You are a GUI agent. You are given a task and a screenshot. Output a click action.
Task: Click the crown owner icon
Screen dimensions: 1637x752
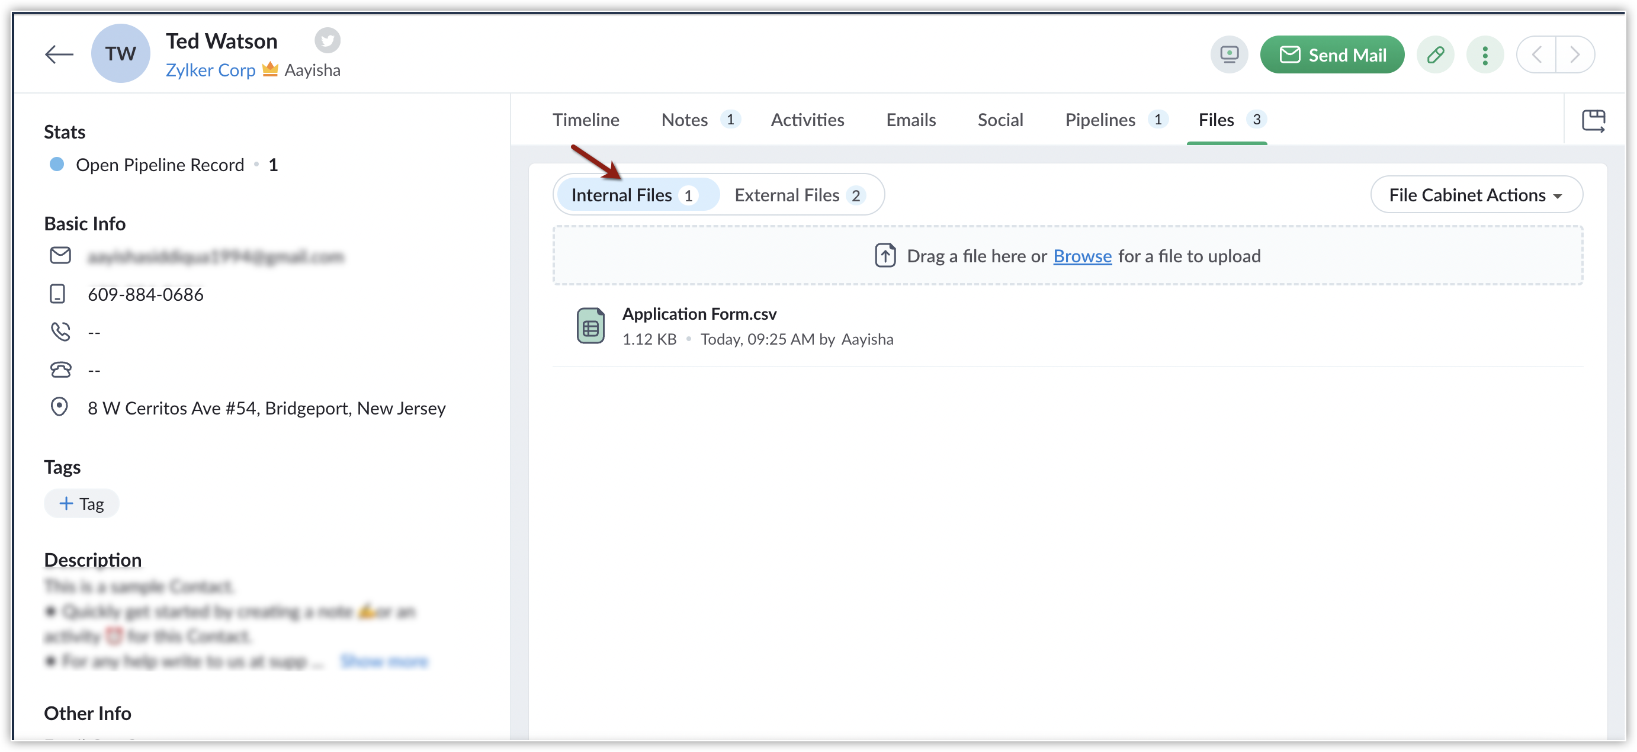tap(270, 69)
